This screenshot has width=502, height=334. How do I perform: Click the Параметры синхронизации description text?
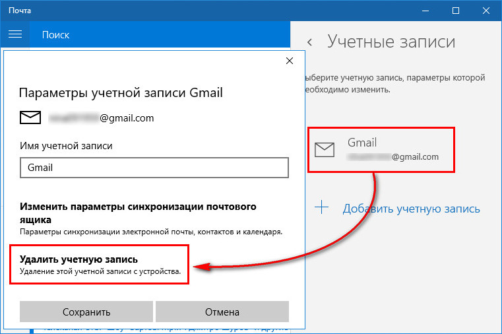point(151,232)
